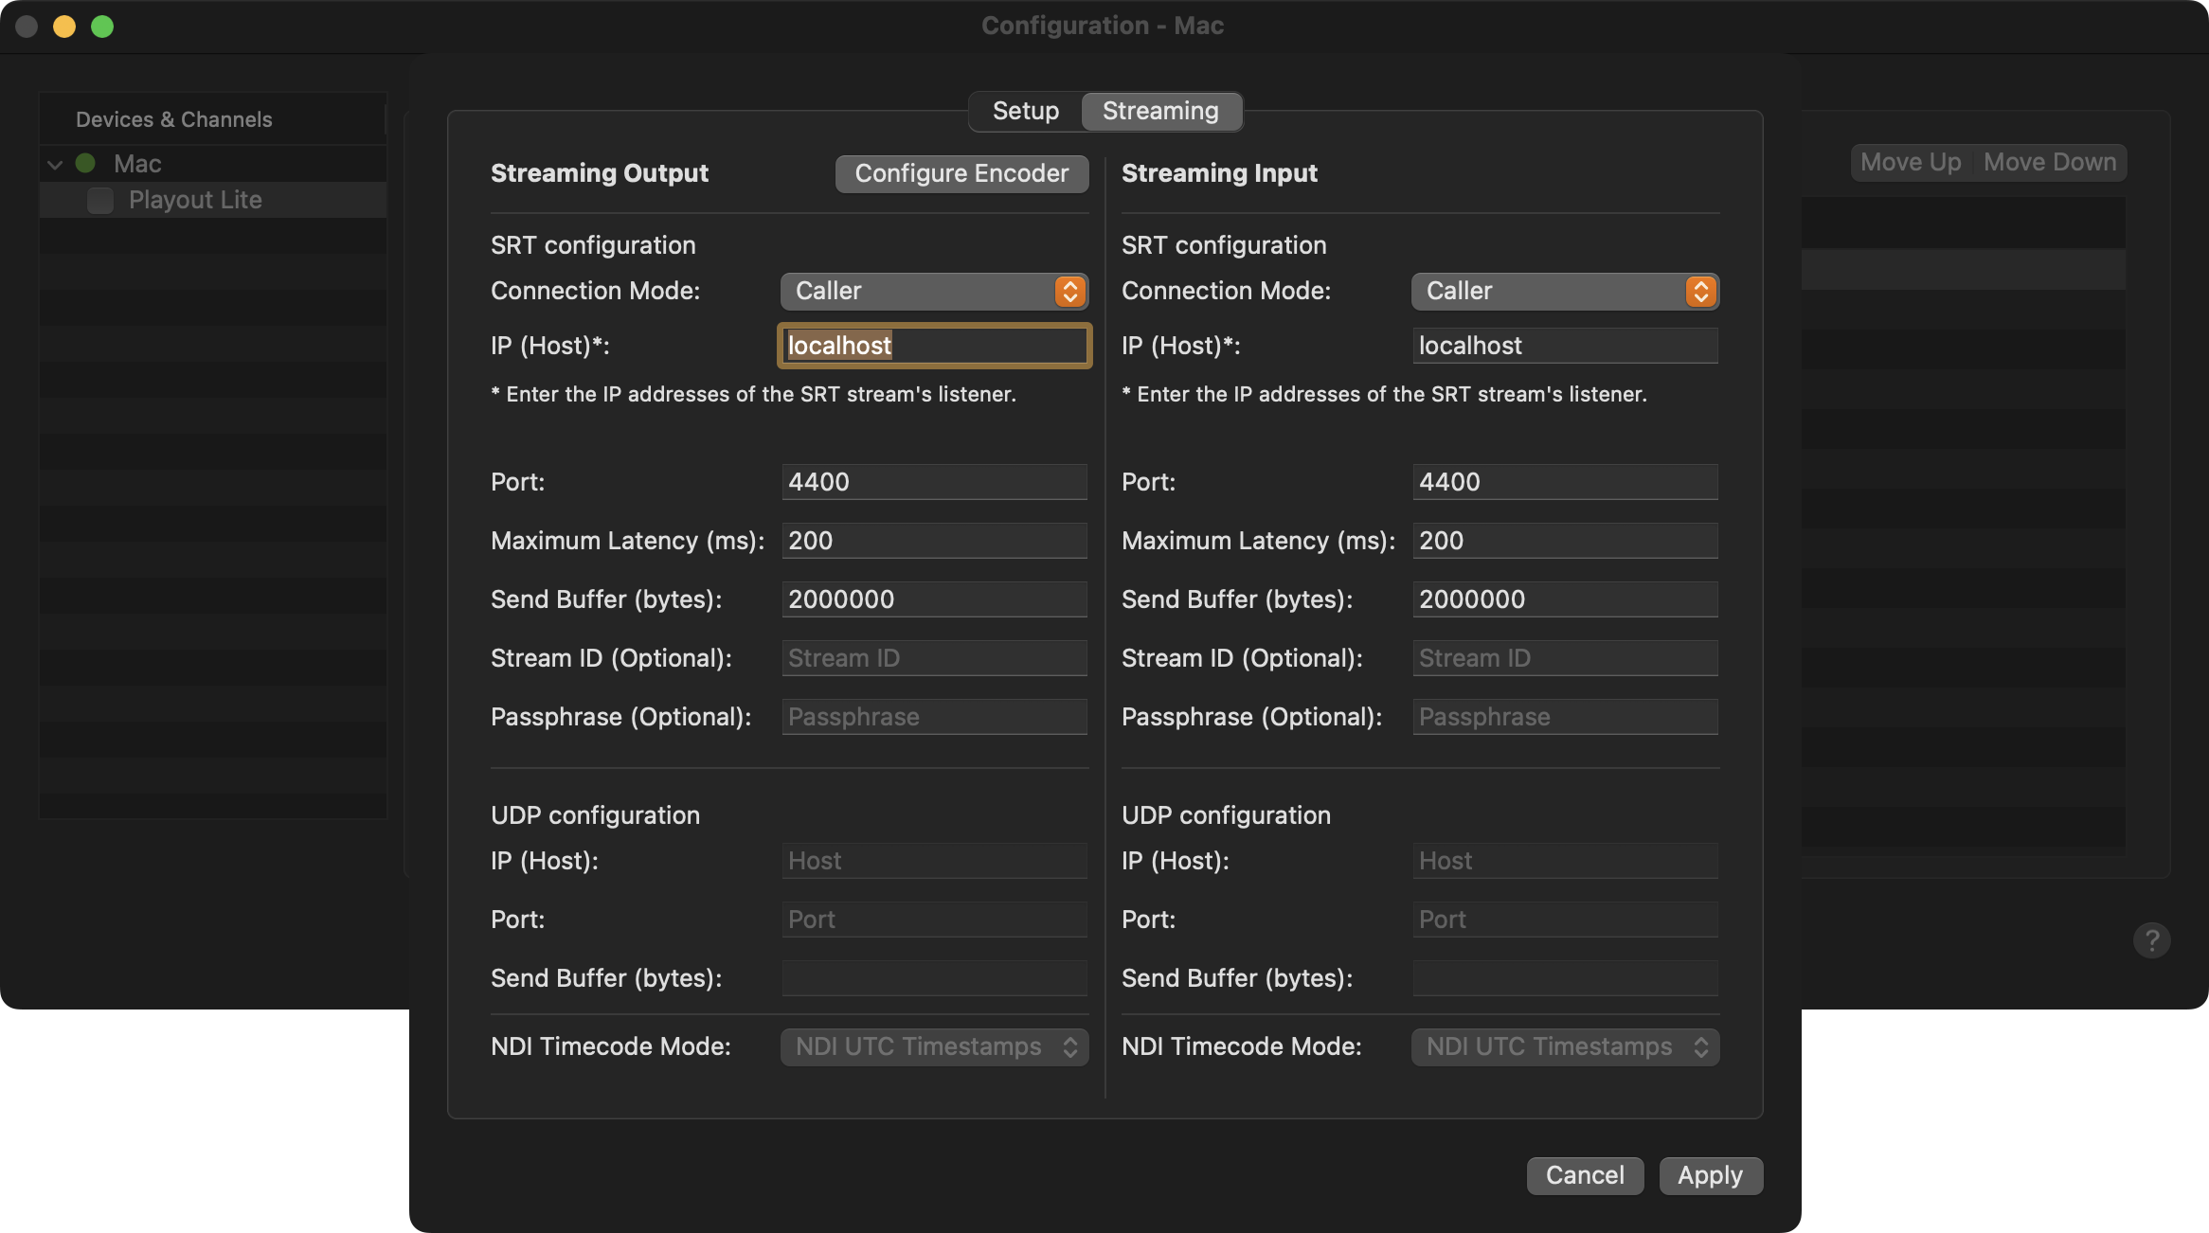The width and height of the screenshot is (2209, 1233).
Task: Select the Mac device row
Action: click(213, 164)
